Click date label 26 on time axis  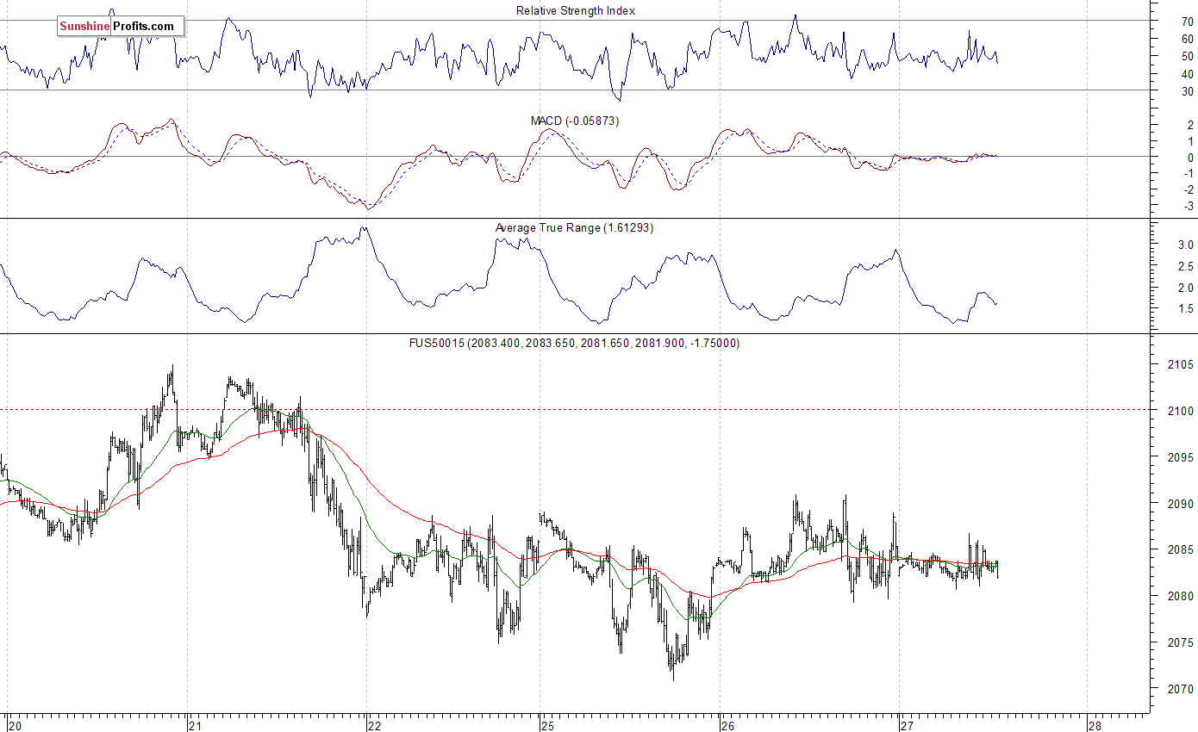727,725
